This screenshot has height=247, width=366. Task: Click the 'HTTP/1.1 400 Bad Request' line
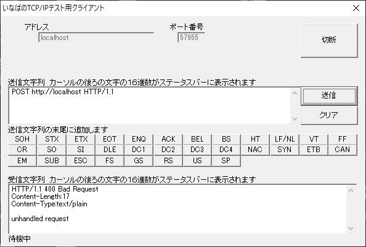click(x=55, y=189)
